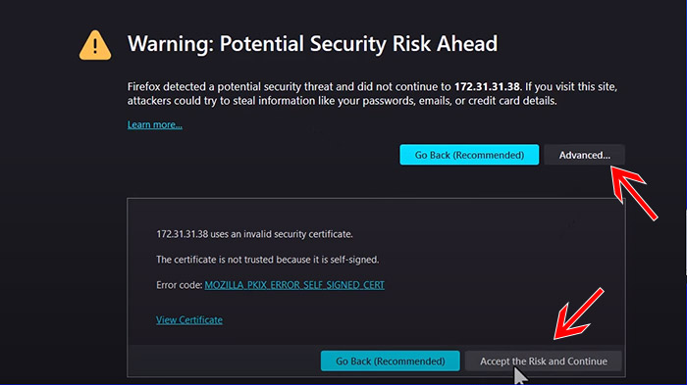
Task: Click the red arrow pointing at Advanced
Action: pos(634,193)
